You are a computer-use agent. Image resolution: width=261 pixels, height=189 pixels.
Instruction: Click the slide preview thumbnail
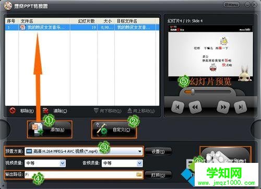coord(210,53)
